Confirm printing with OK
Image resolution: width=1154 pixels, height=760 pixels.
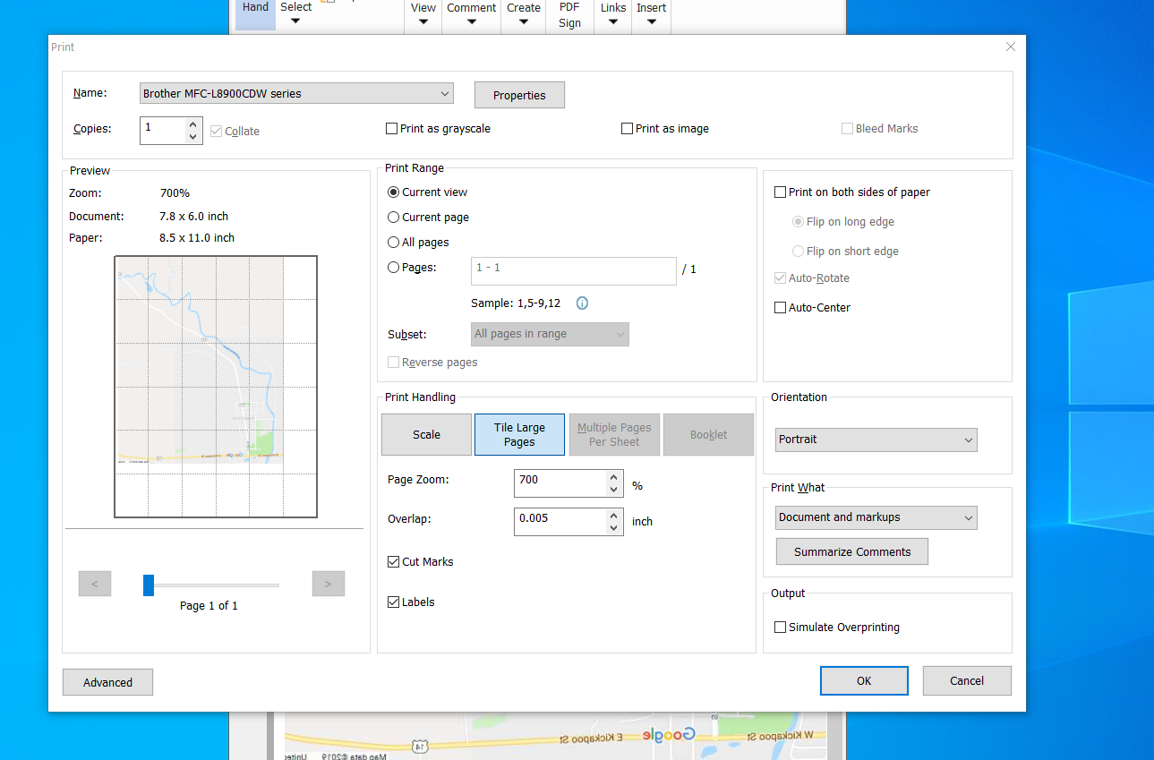point(864,680)
